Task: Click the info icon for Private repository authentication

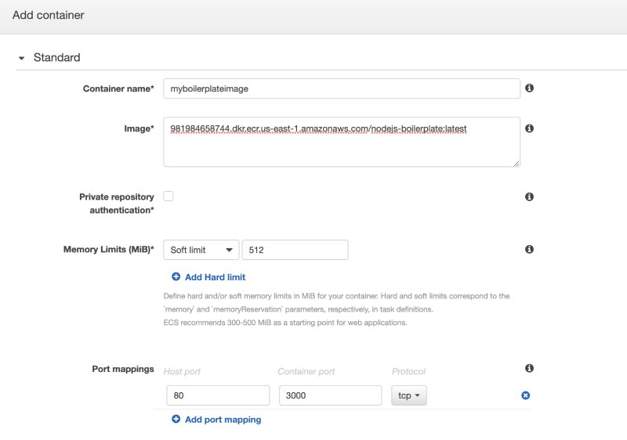Action: tap(529, 197)
